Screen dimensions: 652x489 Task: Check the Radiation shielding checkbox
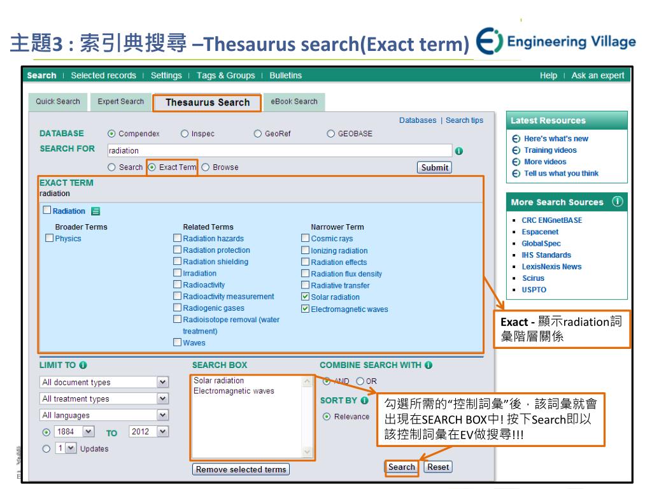click(178, 261)
